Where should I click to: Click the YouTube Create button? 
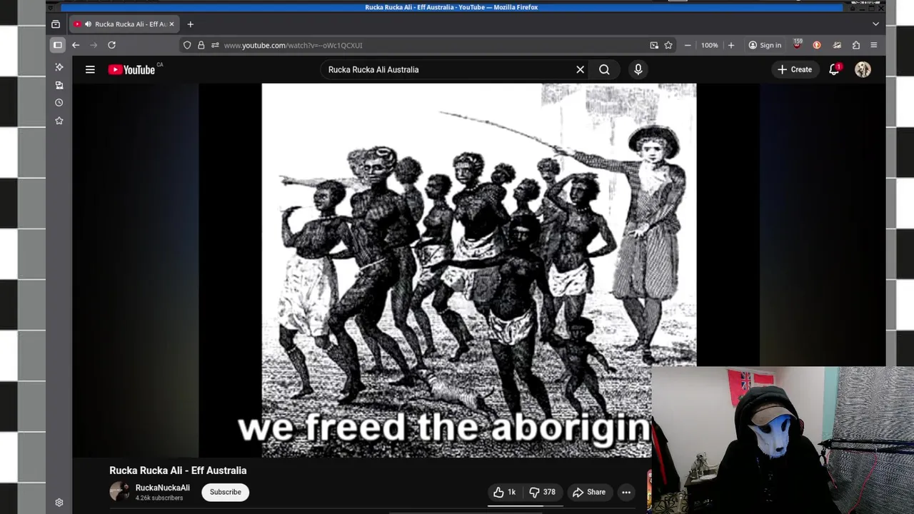point(795,69)
